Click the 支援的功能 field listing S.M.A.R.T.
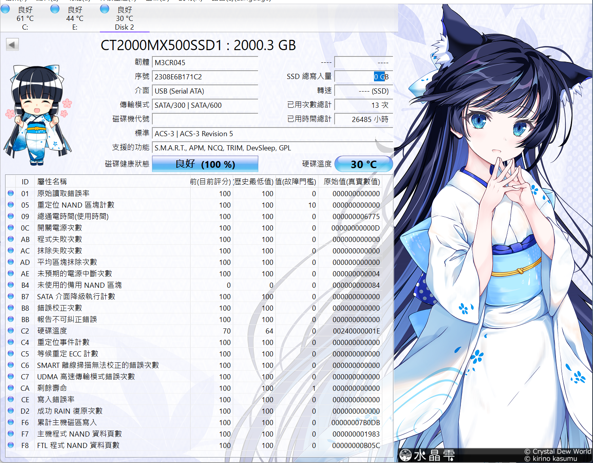 coord(273,148)
